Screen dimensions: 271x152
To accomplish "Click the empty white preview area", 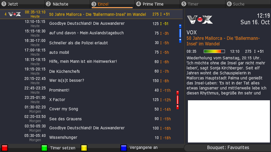I will coord(229,121).
